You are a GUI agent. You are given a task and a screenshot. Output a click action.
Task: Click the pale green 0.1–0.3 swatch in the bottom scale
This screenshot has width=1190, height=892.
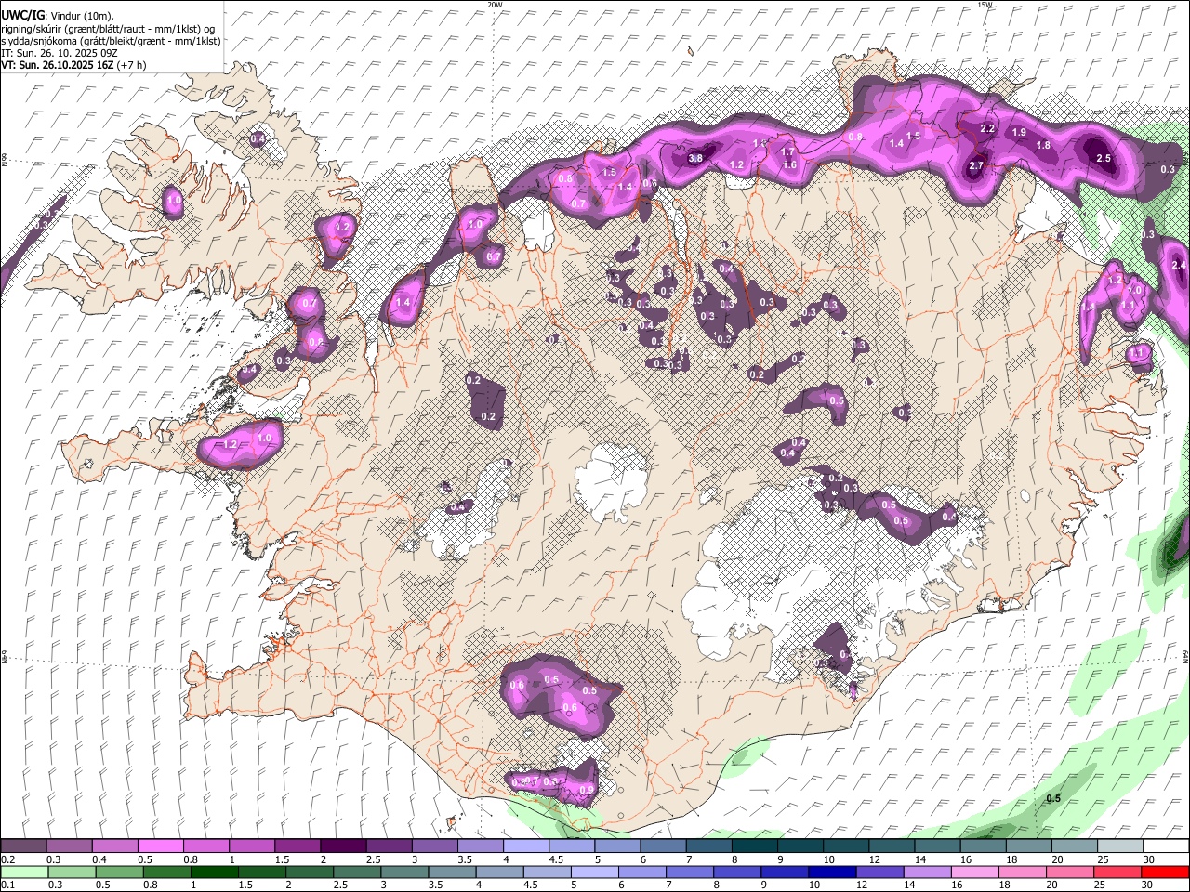[x=24, y=872]
